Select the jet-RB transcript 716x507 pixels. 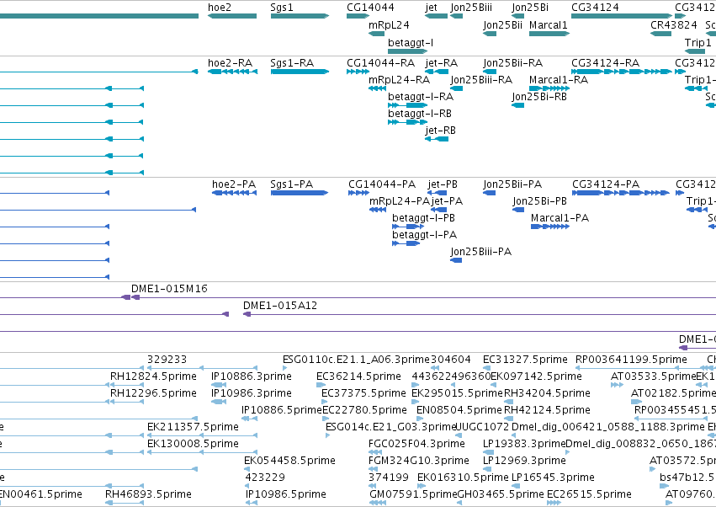[437, 138]
